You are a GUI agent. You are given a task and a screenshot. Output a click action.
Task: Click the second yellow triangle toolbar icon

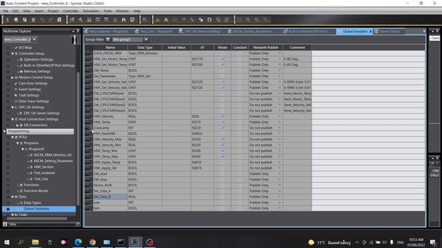tap(166, 20)
